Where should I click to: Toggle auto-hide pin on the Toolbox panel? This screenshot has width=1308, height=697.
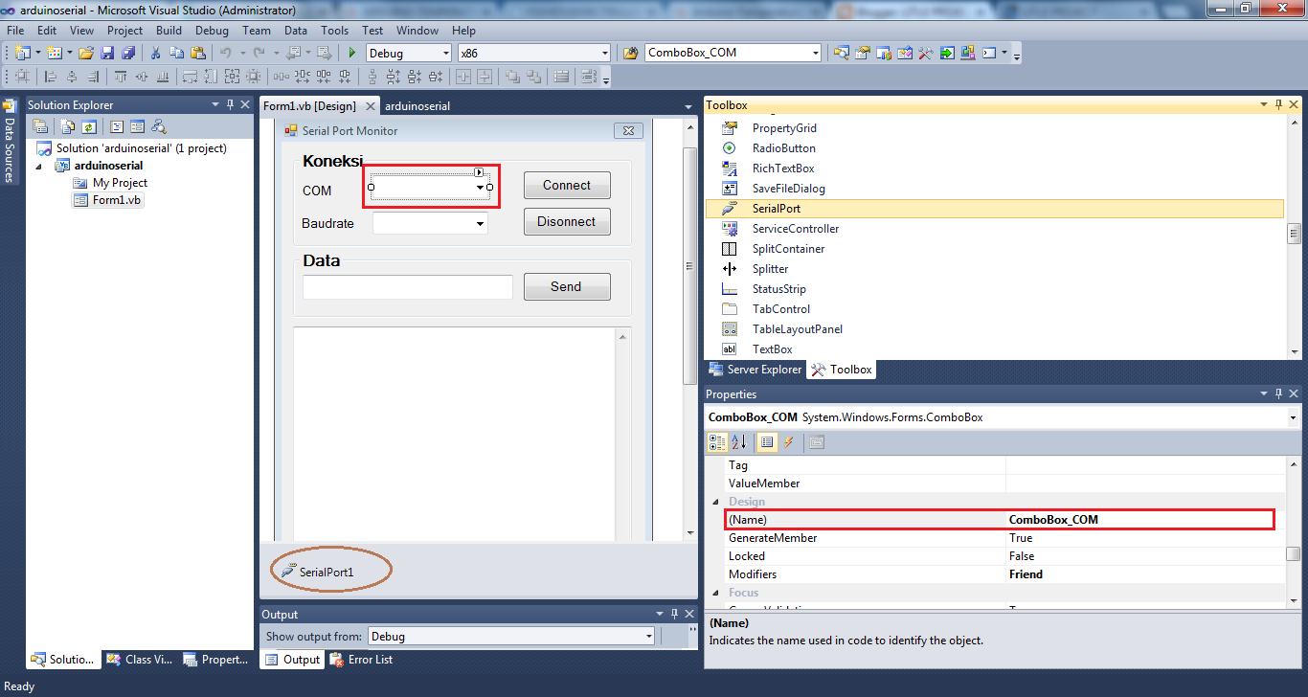click(x=1277, y=105)
